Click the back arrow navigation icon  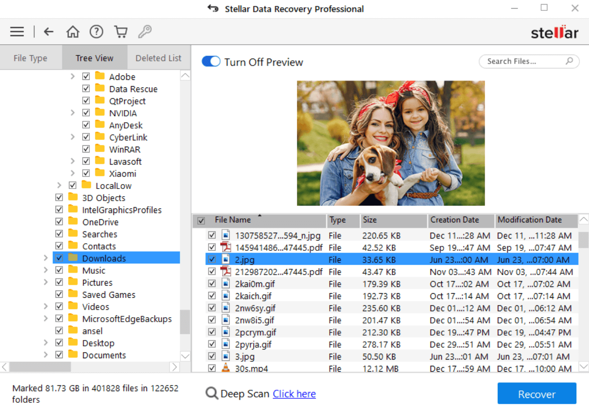coord(48,32)
